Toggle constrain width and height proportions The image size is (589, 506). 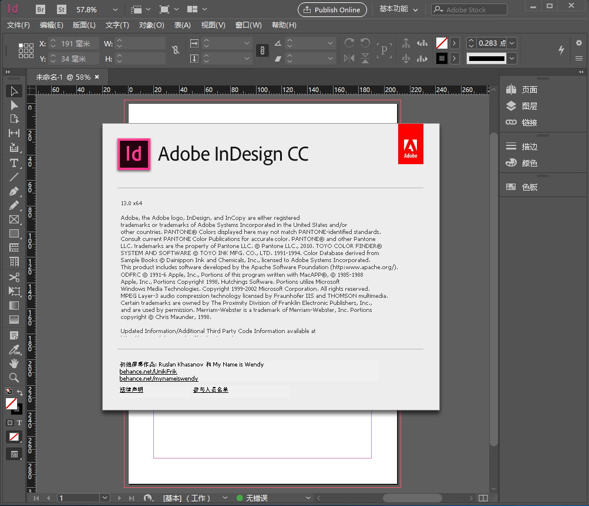(175, 50)
